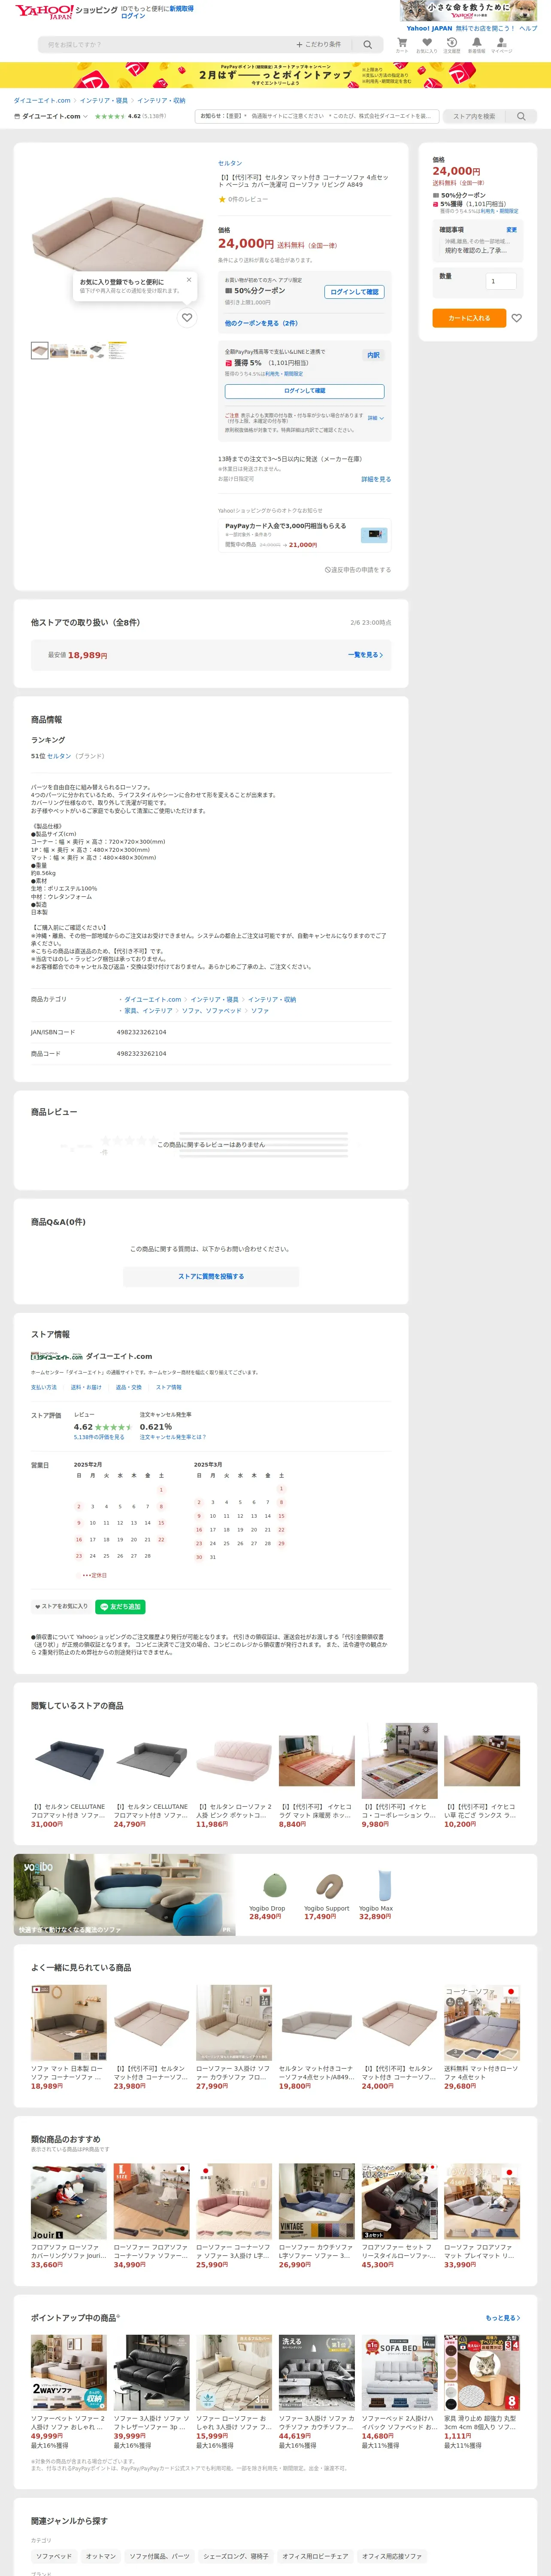
Task: Add product to favorites heart under image
Action: (x=187, y=318)
